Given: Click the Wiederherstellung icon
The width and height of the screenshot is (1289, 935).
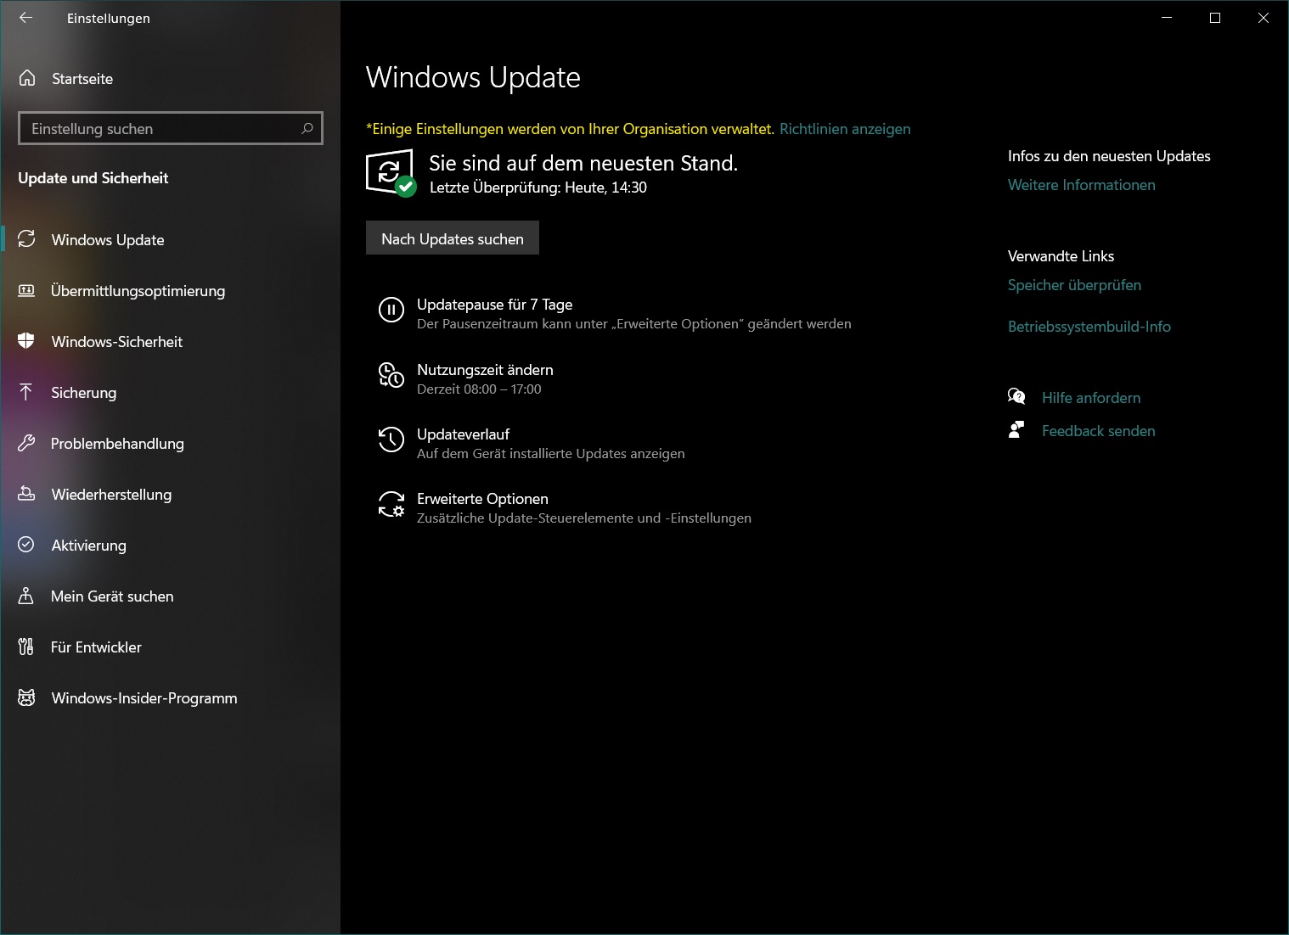Looking at the screenshot, I should pos(26,494).
